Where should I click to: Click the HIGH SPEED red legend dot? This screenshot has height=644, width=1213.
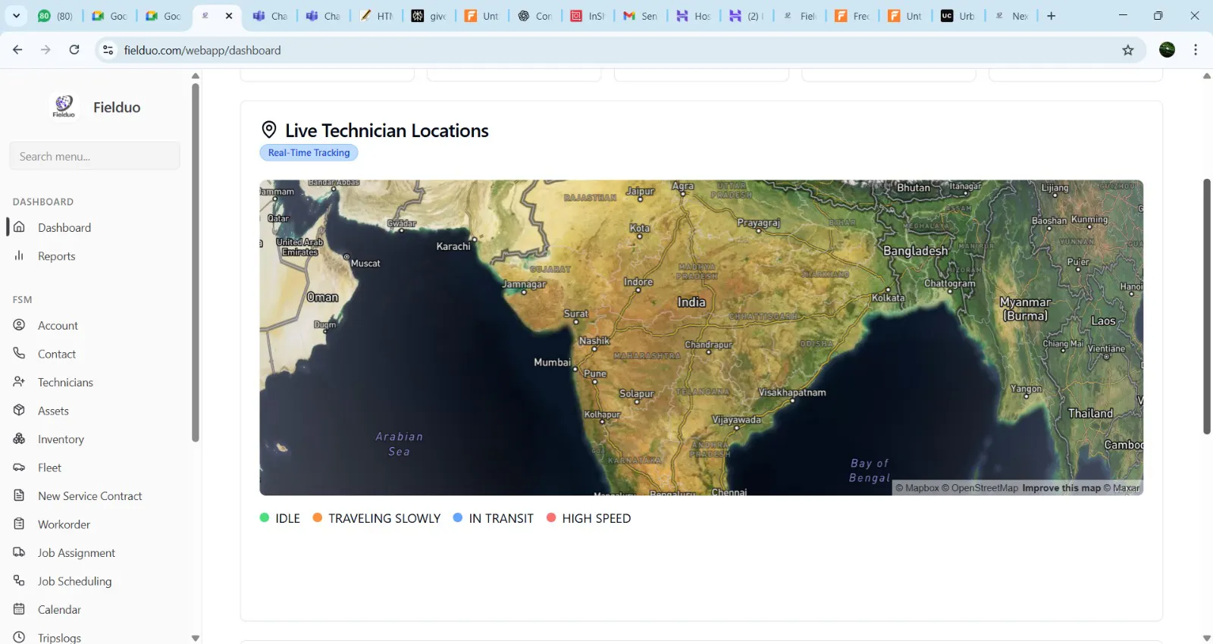(x=551, y=517)
